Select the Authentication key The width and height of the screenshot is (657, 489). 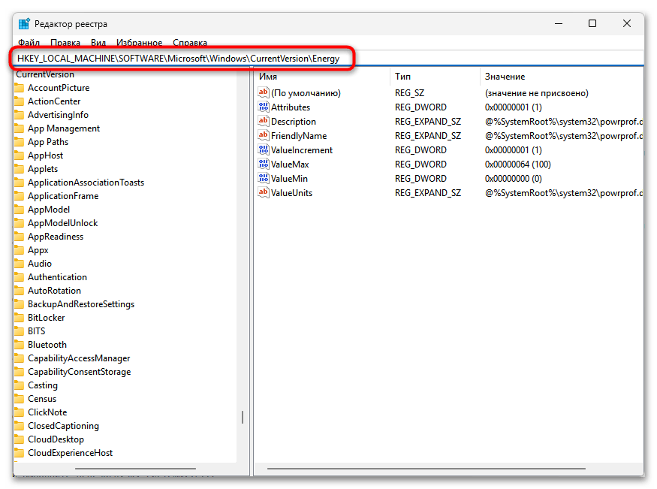(57, 277)
